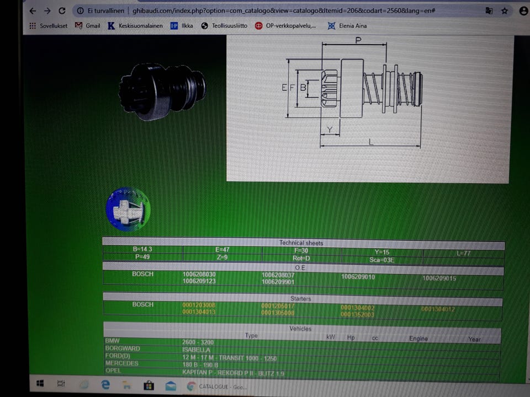Image resolution: width=530 pixels, height=397 pixels.
Task: Click the starter drive product photo
Action: pyautogui.click(x=162, y=92)
